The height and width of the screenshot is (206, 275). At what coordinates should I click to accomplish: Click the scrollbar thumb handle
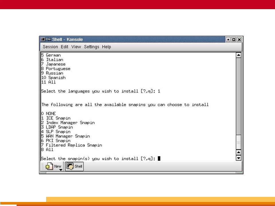coord(239,142)
